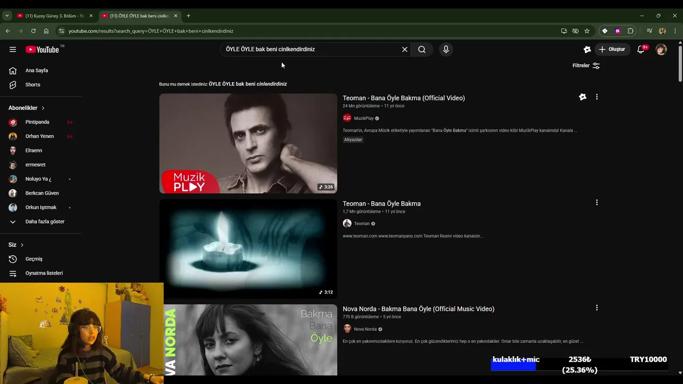Open site information icon in address bar
Image resolution: width=683 pixels, height=384 pixels.
point(61,31)
